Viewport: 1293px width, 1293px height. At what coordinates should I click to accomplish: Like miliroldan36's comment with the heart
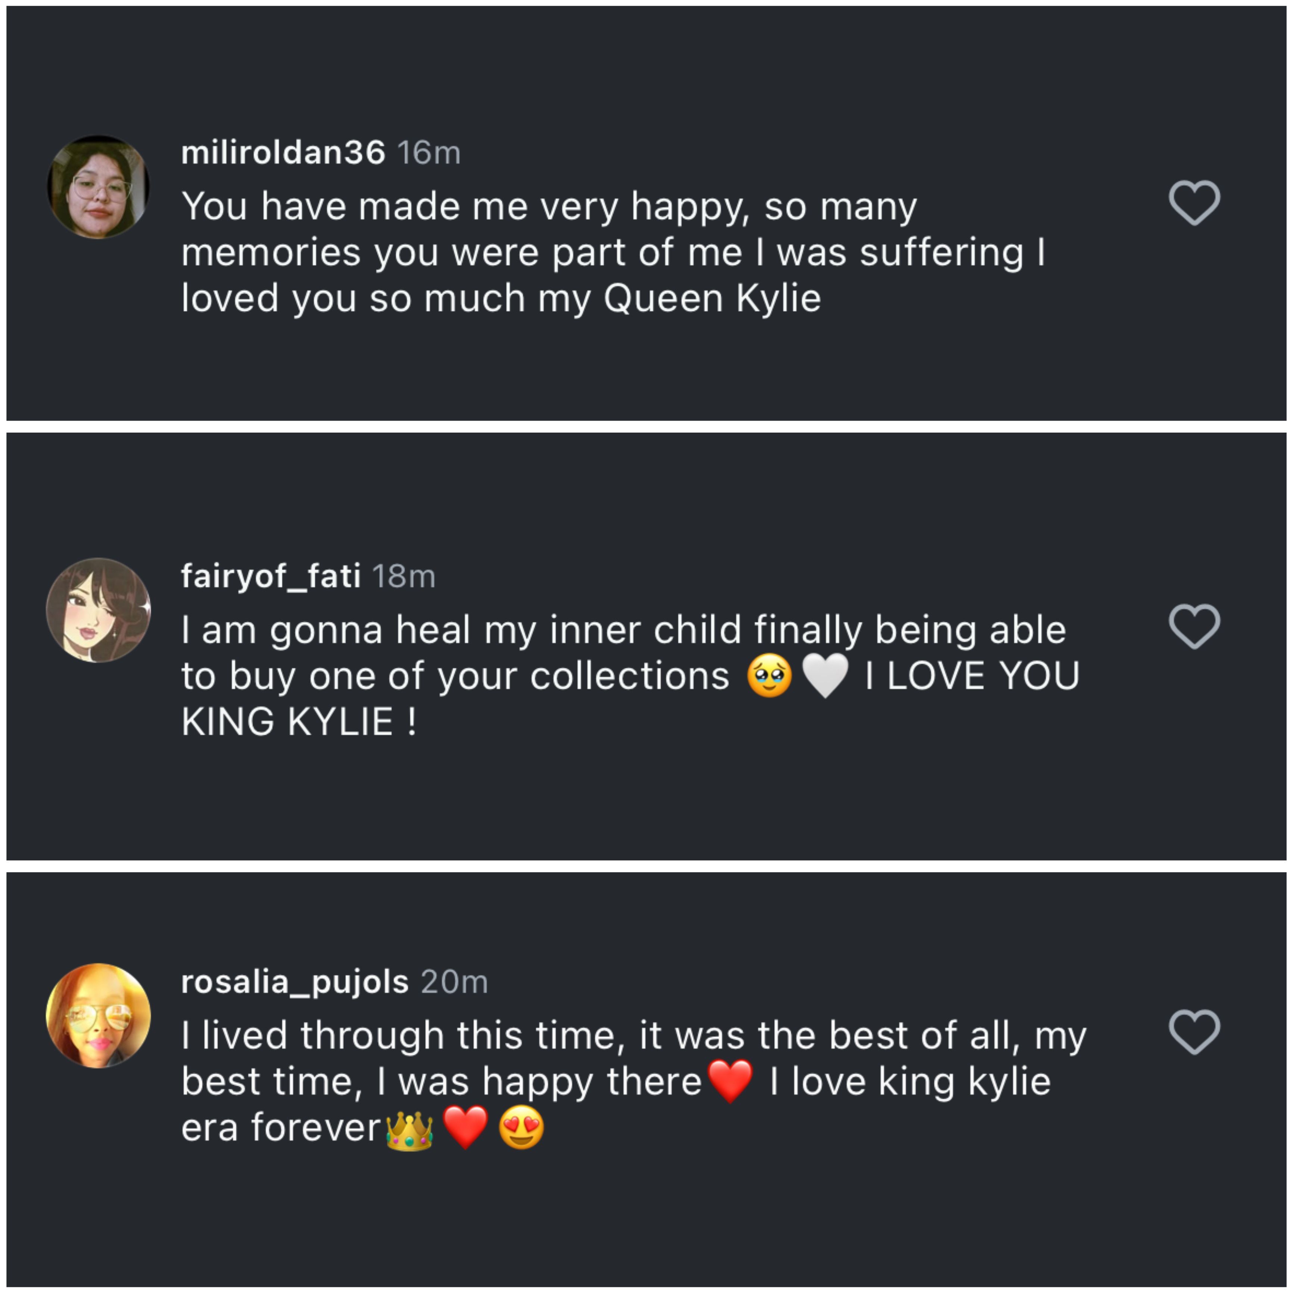[1194, 203]
